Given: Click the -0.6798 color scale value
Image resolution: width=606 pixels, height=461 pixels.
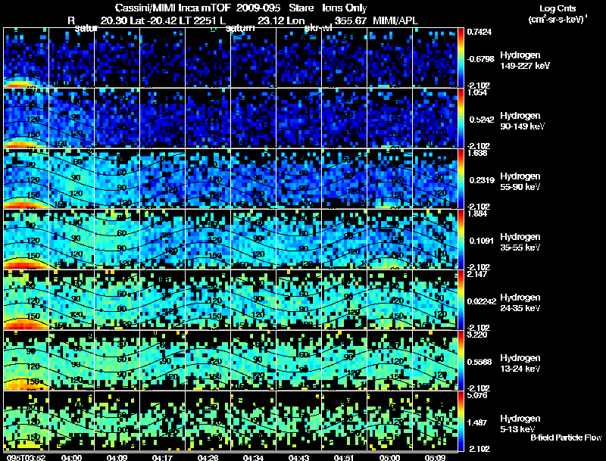Looking at the screenshot, I should click(x=480, y=59).
